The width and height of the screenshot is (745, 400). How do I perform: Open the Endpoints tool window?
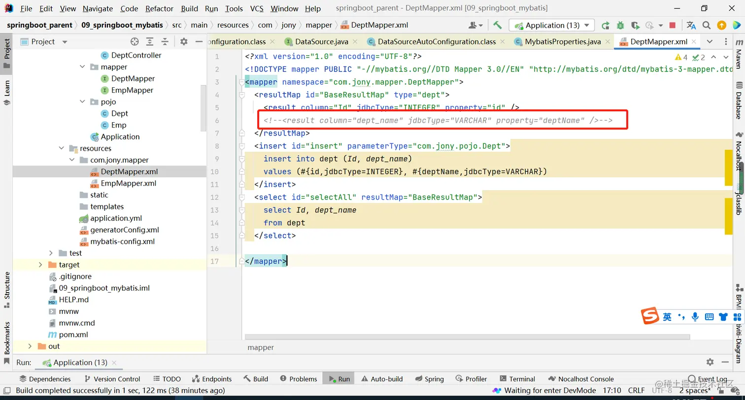pyautogui.click(x=211, y=379)
